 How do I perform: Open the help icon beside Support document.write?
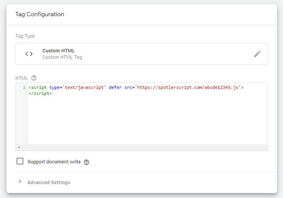click(x=87, y=162)
